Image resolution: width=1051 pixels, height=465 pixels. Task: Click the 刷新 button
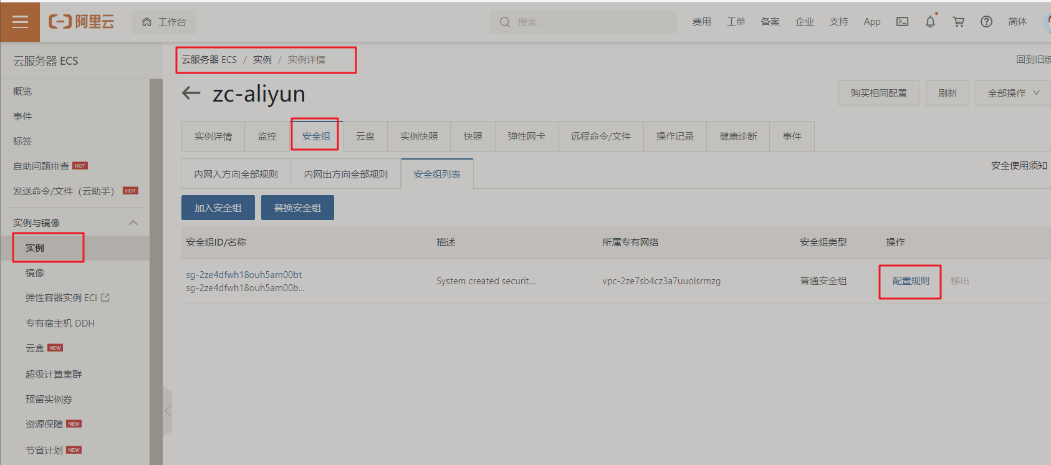pyautogui.click(x=948, y=93)
